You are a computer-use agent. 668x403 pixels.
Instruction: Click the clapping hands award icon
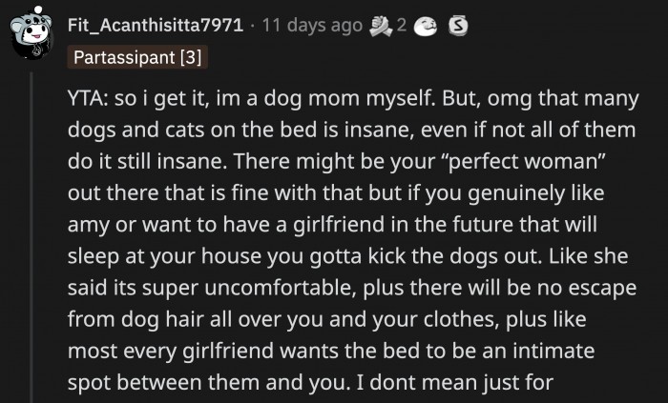tap(381, 24)
